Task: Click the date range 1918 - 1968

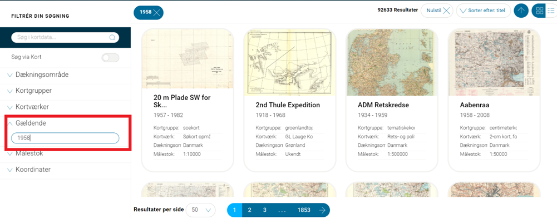Action: pyautogui.click(x=270, y=115)
